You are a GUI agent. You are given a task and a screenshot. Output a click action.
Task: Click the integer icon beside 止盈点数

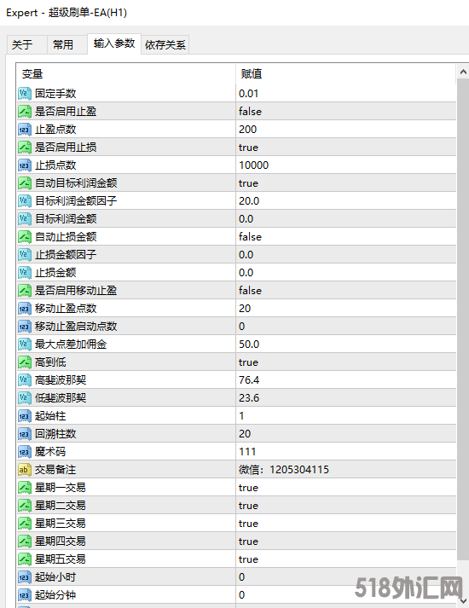[x=25, y=130]
